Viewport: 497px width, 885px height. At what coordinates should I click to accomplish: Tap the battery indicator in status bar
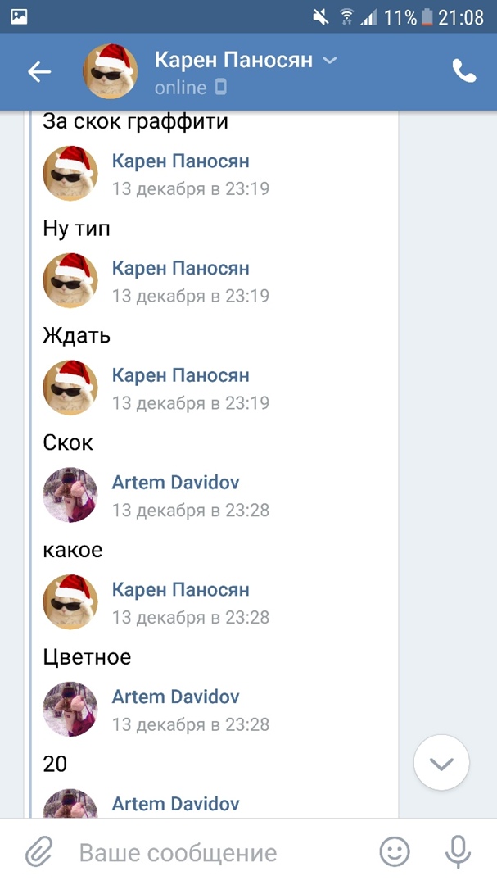[426, 17]
